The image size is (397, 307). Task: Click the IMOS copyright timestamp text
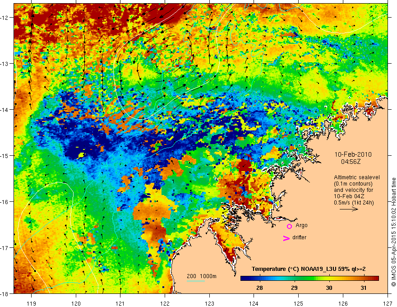393,233
